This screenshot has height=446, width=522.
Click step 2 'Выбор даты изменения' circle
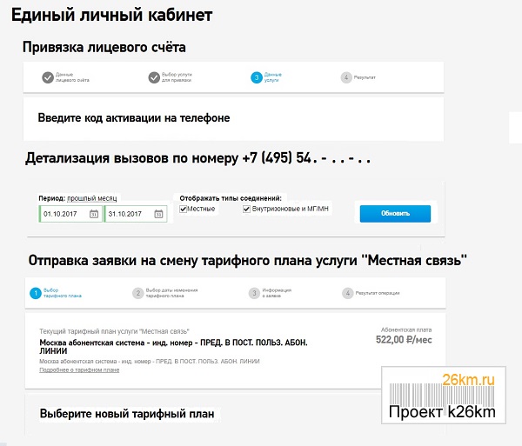point(137,293)
